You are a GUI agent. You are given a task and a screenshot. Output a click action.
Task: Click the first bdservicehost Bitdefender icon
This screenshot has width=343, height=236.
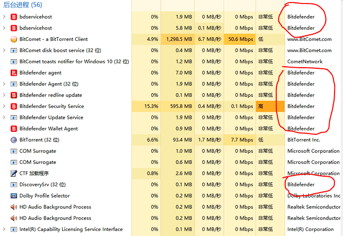click(13, 17)
